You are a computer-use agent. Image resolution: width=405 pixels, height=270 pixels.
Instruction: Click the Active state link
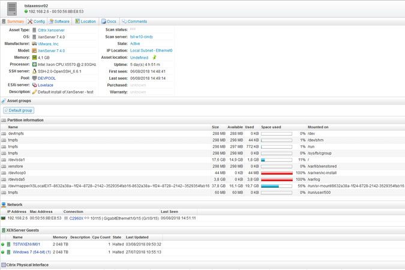tap(135, 44)
